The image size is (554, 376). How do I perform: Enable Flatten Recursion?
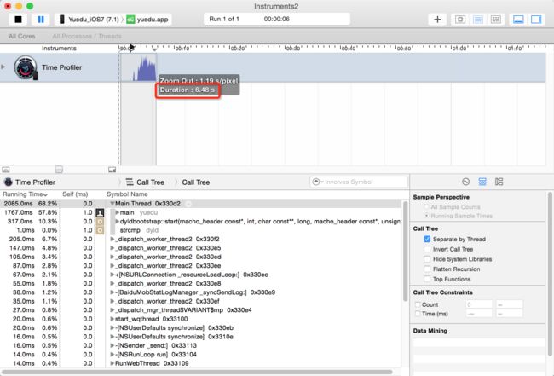[427, 269]
